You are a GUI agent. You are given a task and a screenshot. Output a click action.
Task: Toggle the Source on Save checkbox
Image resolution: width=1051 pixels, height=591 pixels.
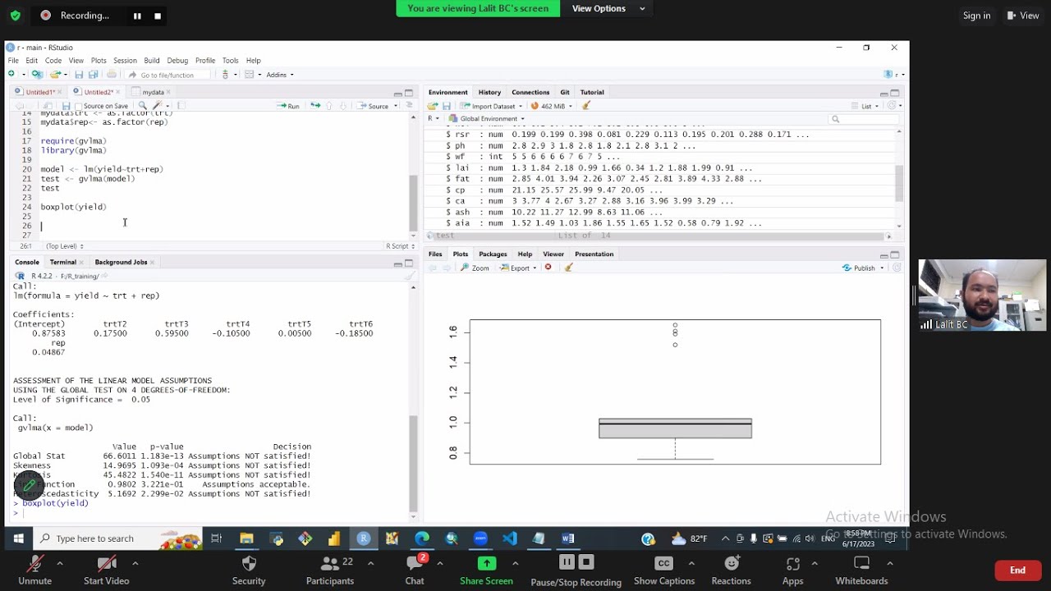pyautogui.click(x=79, y=106)
